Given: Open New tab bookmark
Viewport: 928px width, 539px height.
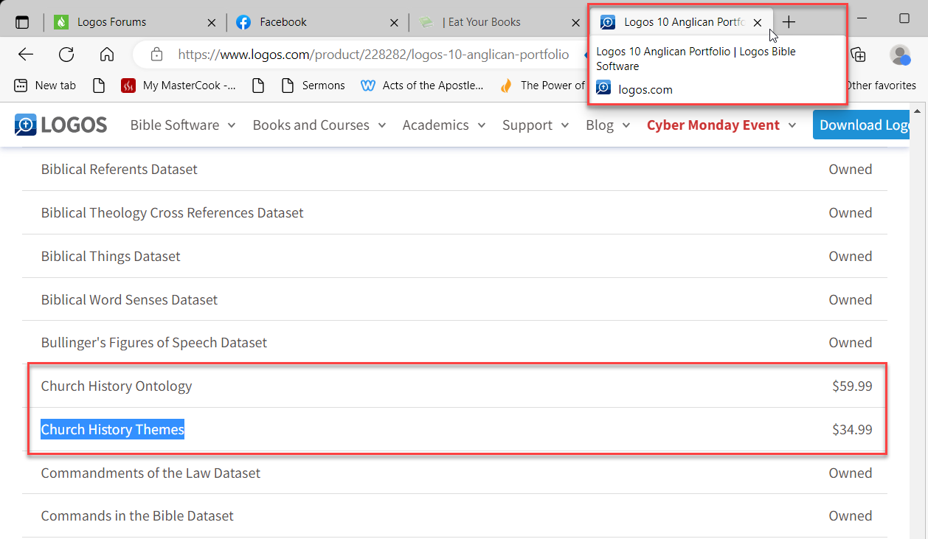Looking at the screenshot, I should click(46, 86).
